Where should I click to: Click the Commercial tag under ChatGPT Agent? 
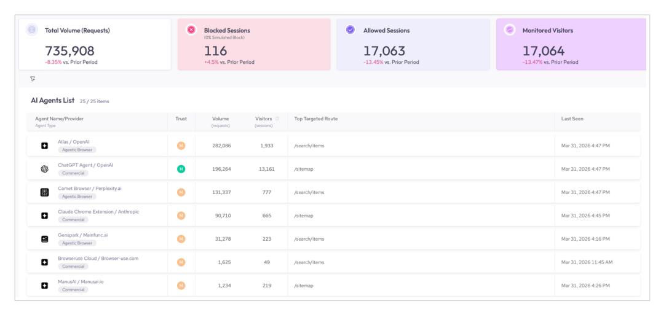tap(73, 173)
